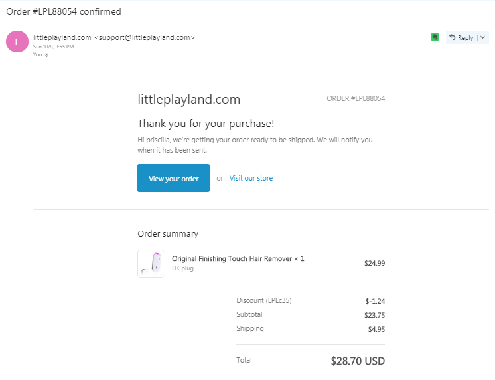Click the green icon beside Reply
Screen dimensions: 495x380
pos(435,37)
